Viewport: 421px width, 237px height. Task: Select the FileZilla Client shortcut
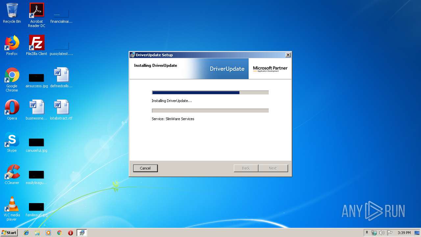point(37,45)
